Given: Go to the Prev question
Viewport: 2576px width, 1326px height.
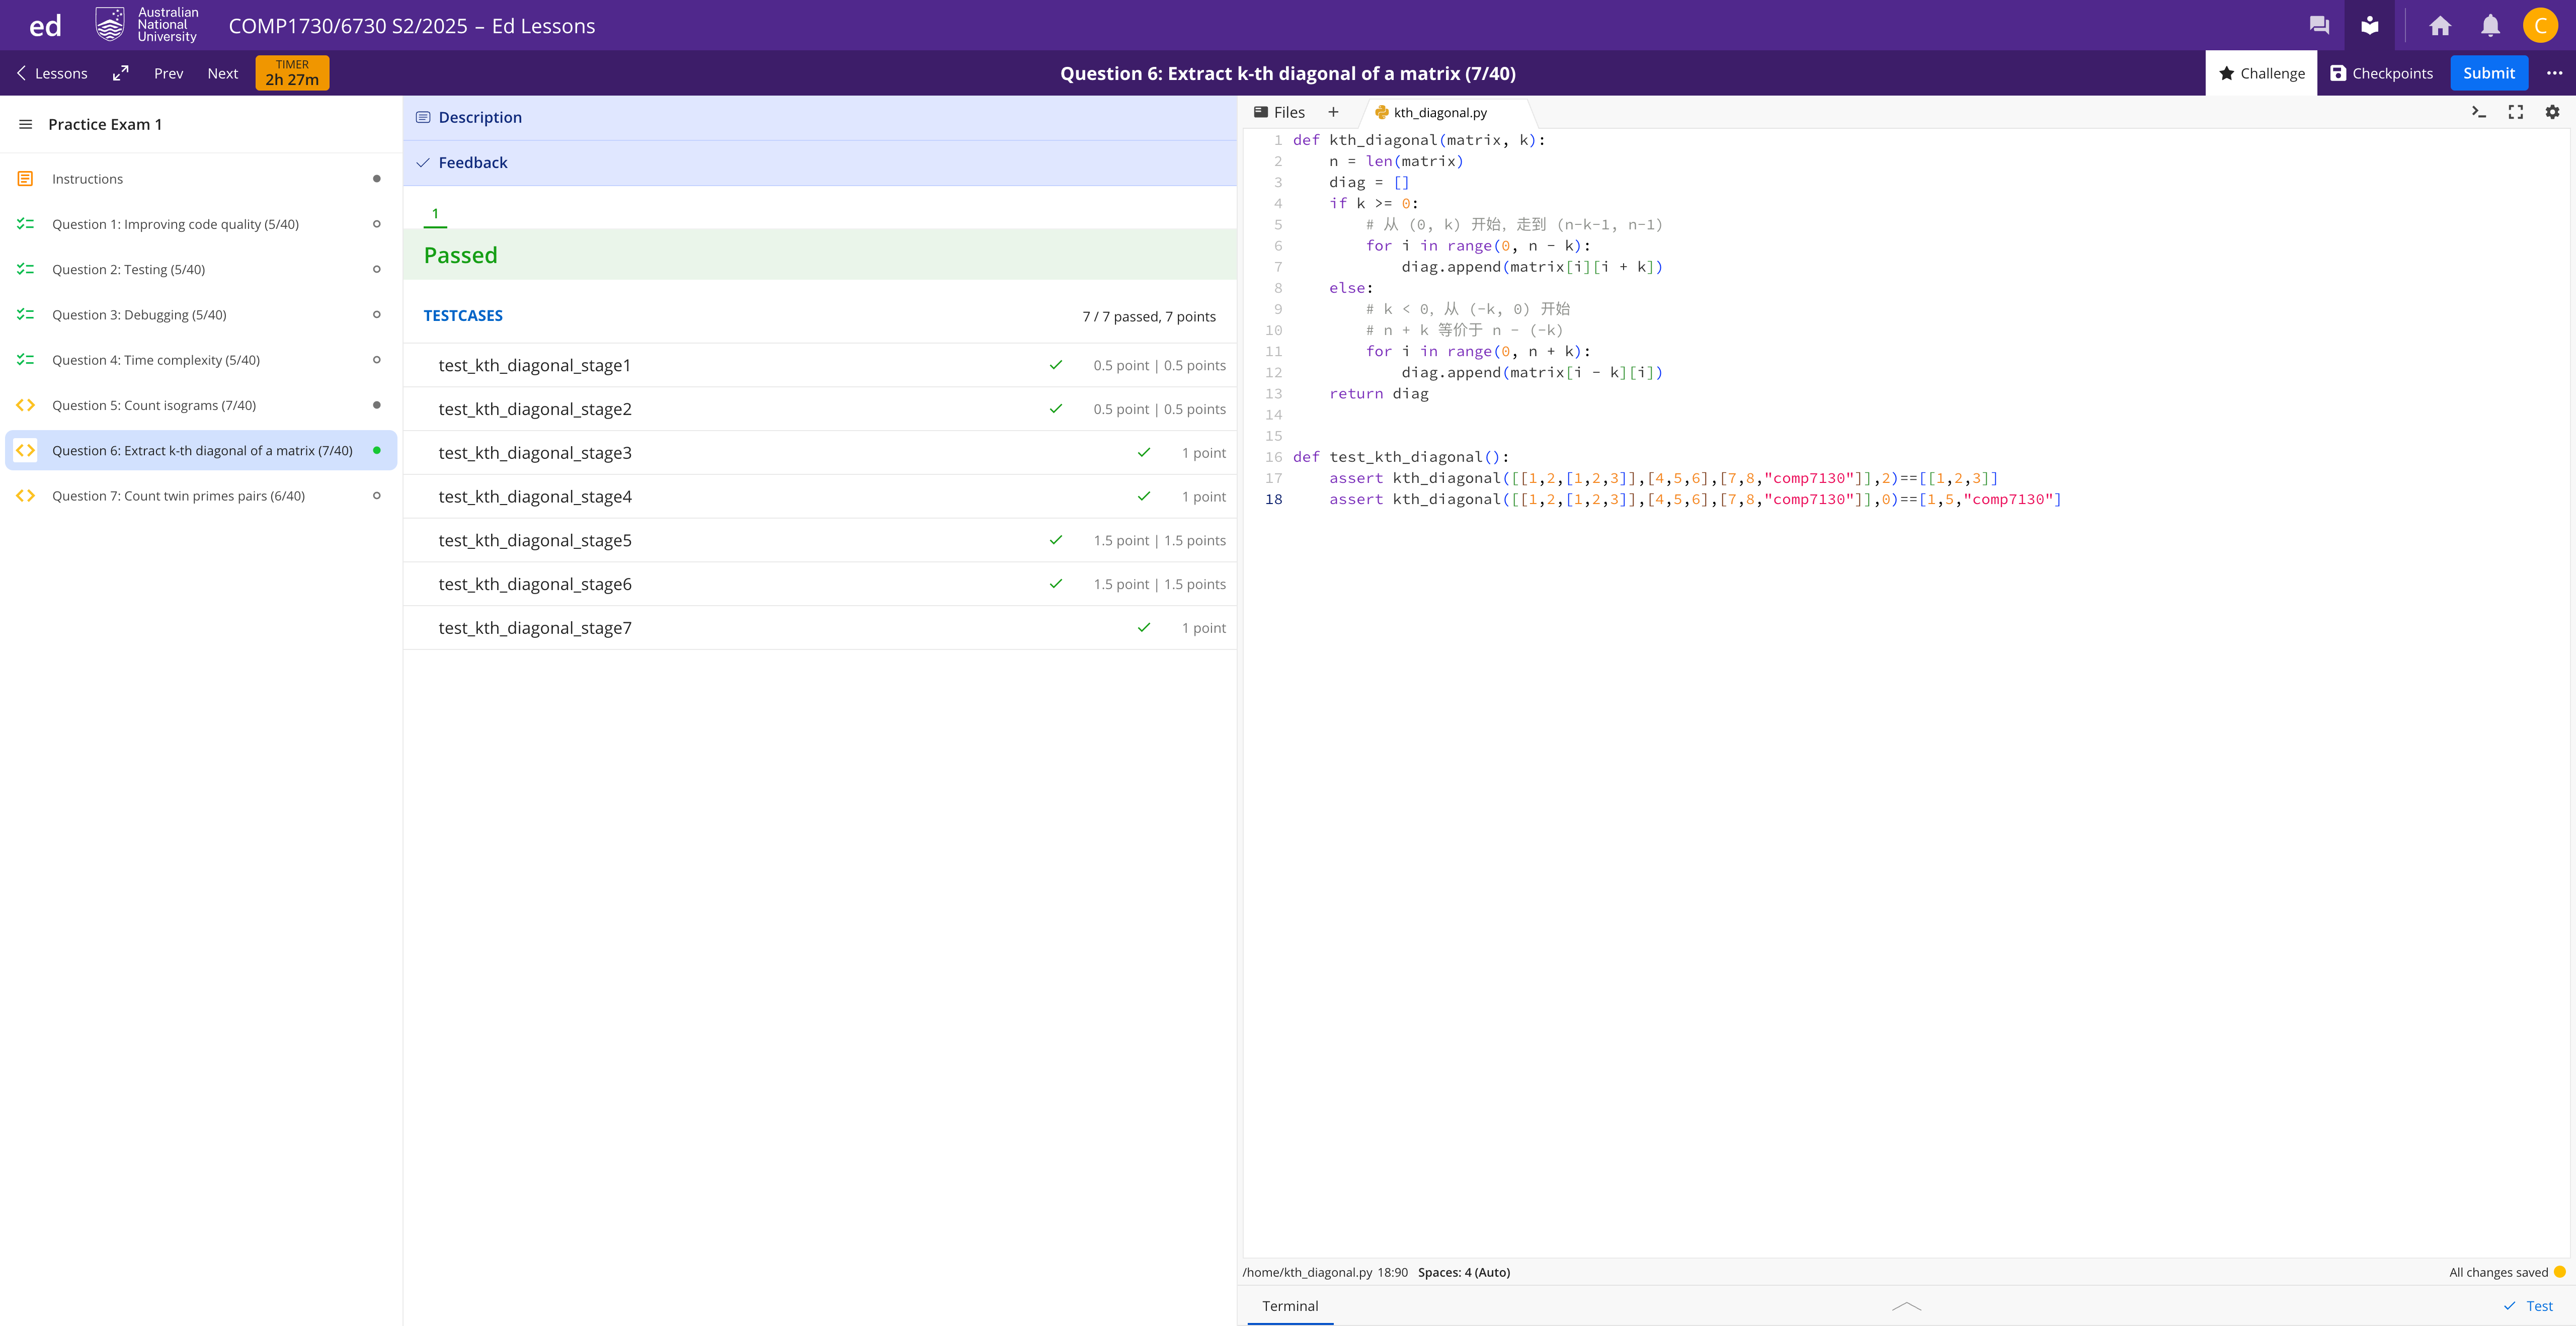Looking at the screenshot, I should point(168,73).
